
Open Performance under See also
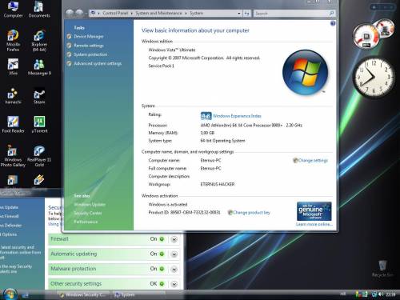coord(86,222)
